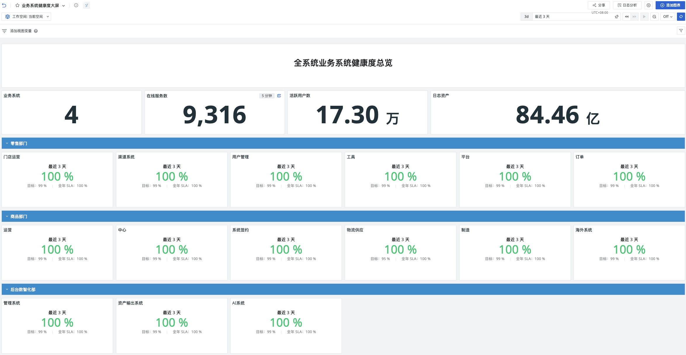Click the pin icon in time range box
Image resolution: width=686 pixels, height=355 pixels.
616,17
